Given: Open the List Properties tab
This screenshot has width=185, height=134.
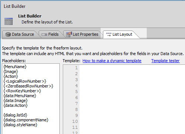Looking at the screenshot, I should coord(82,34).
